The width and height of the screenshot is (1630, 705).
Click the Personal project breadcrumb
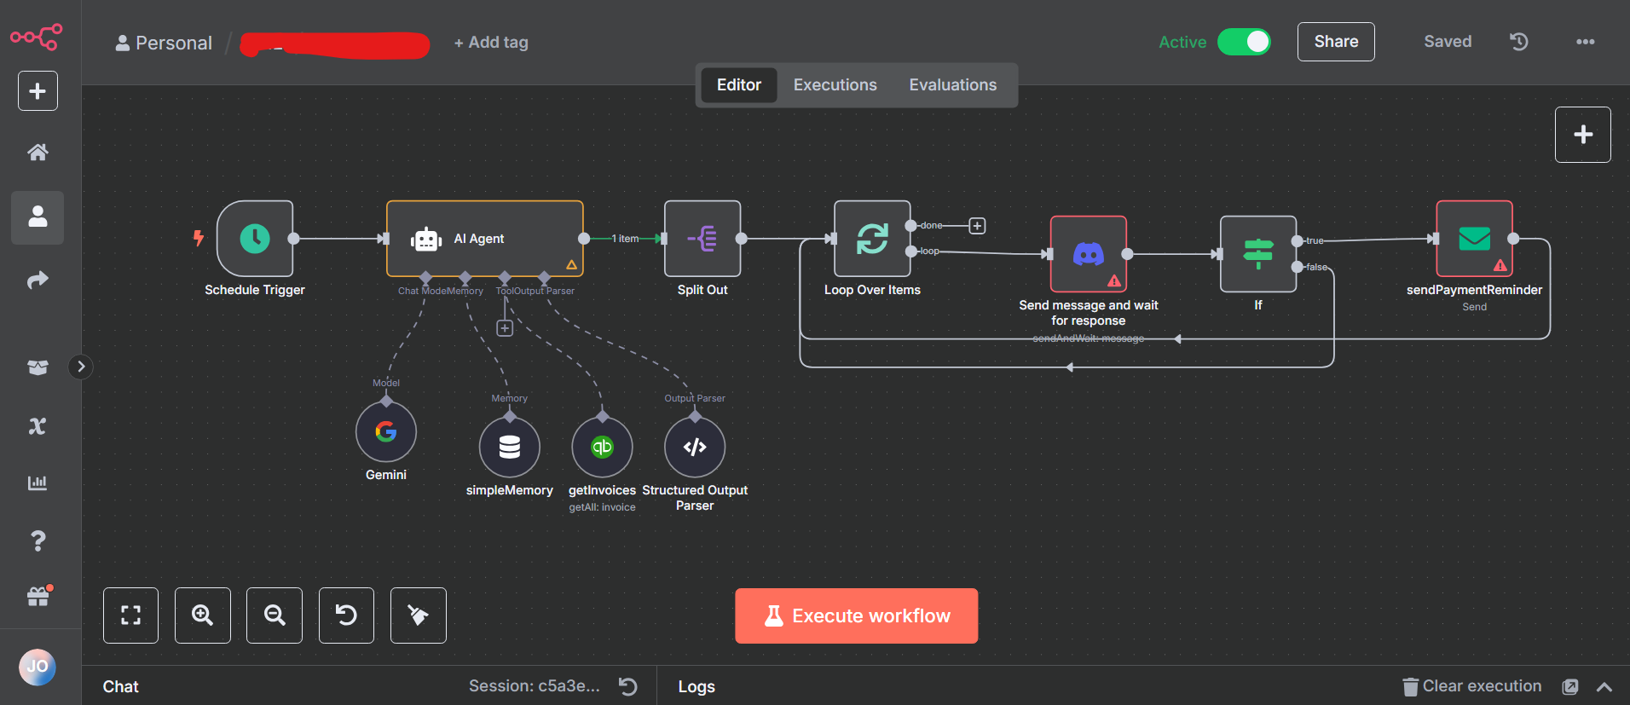click(x=164, y=43)
